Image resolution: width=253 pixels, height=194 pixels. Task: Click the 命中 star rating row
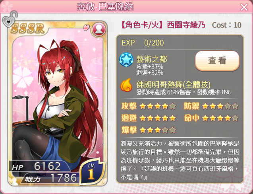[x=211, y=118]
